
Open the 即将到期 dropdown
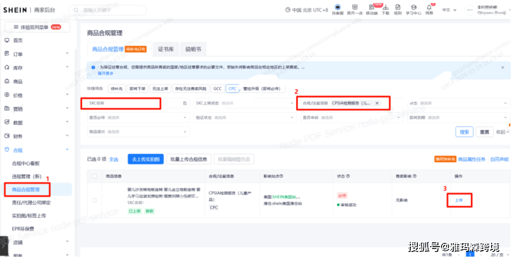click(x=458, y=117)
